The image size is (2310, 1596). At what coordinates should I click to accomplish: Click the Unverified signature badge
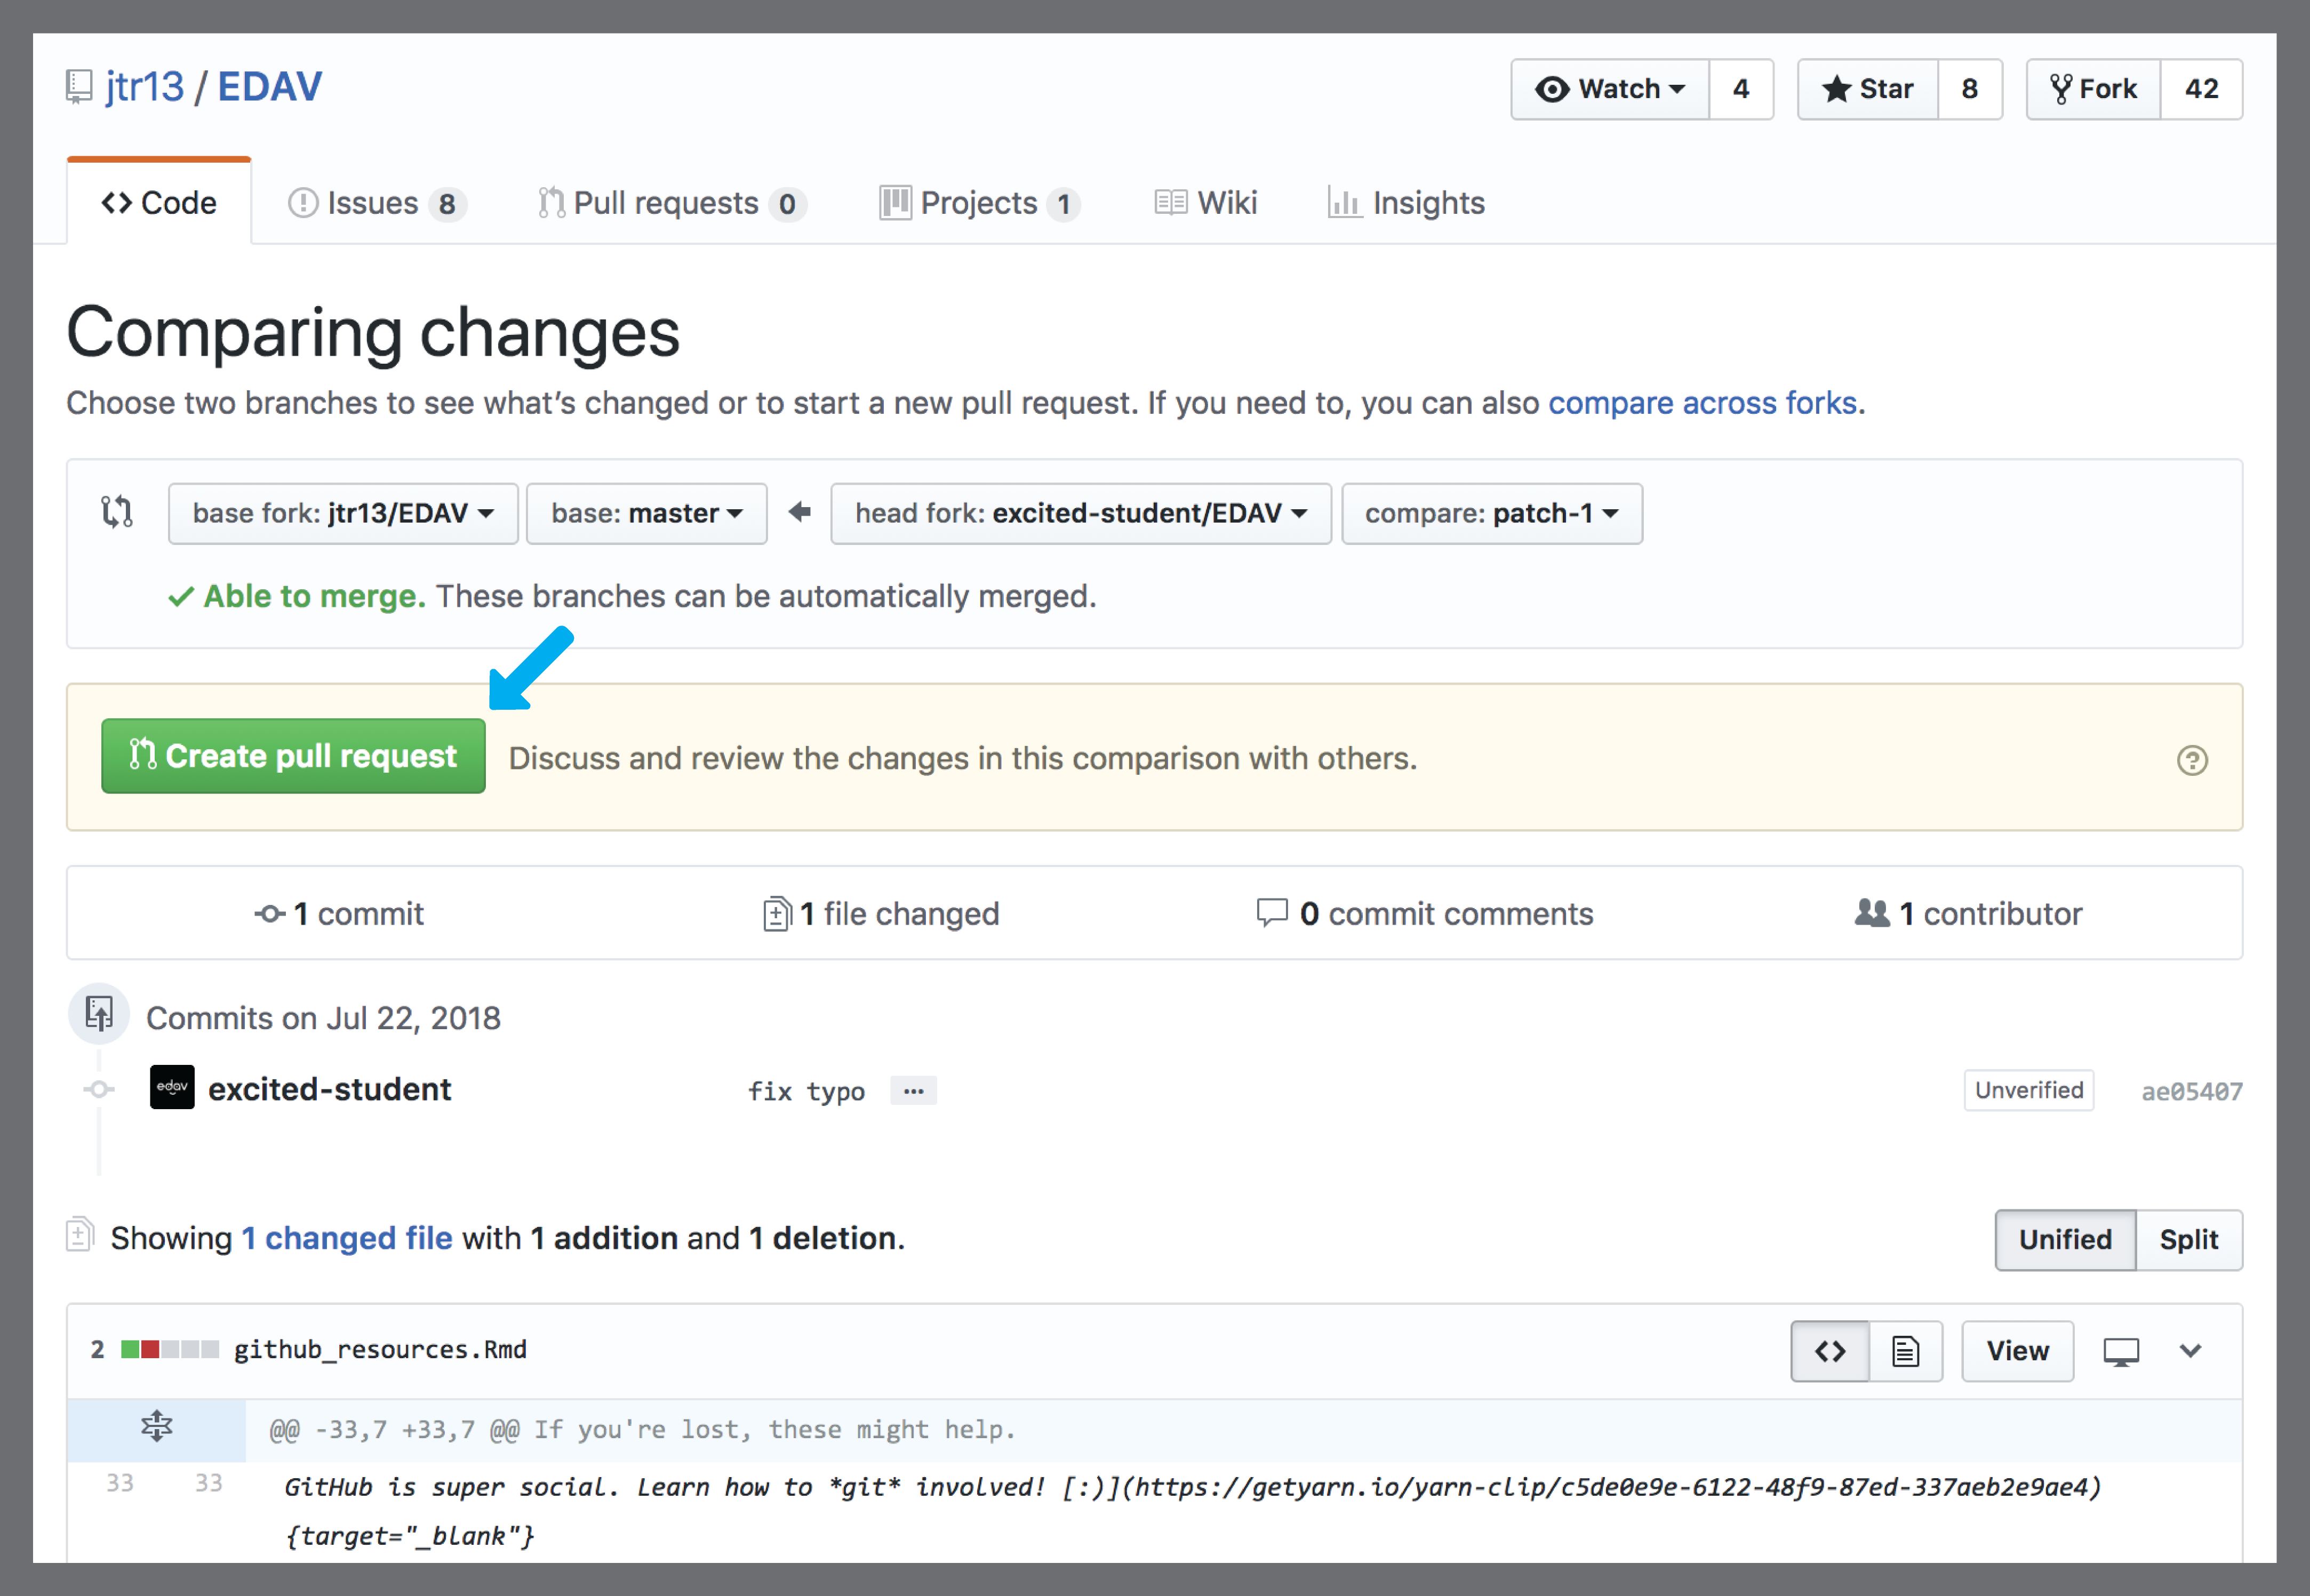(x=2029, y=1090)
